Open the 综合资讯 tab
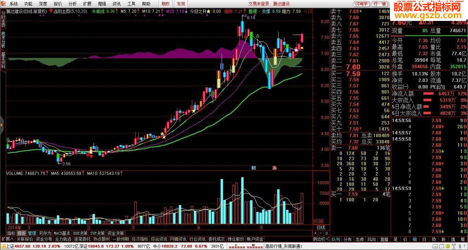This screenshot has height=250, width=468. pyautogui.click(x=159, y=239)
